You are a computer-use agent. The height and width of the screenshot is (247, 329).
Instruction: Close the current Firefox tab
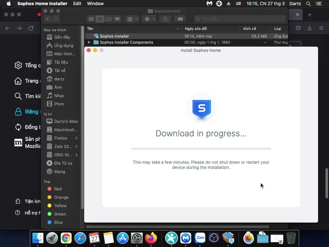[x=297, y=14]
